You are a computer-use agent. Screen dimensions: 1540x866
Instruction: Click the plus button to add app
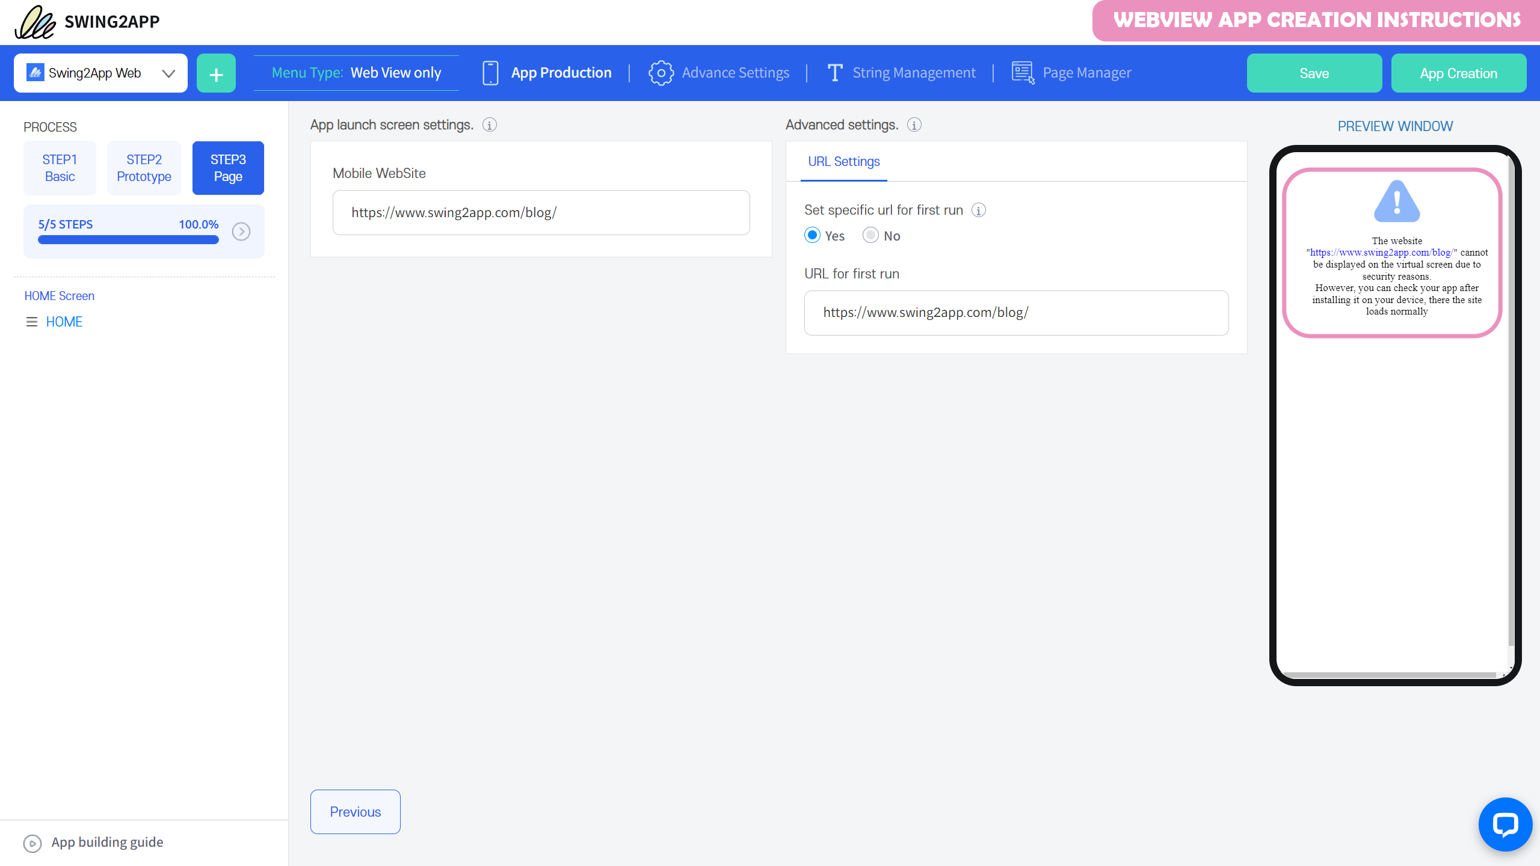[216, 73]
